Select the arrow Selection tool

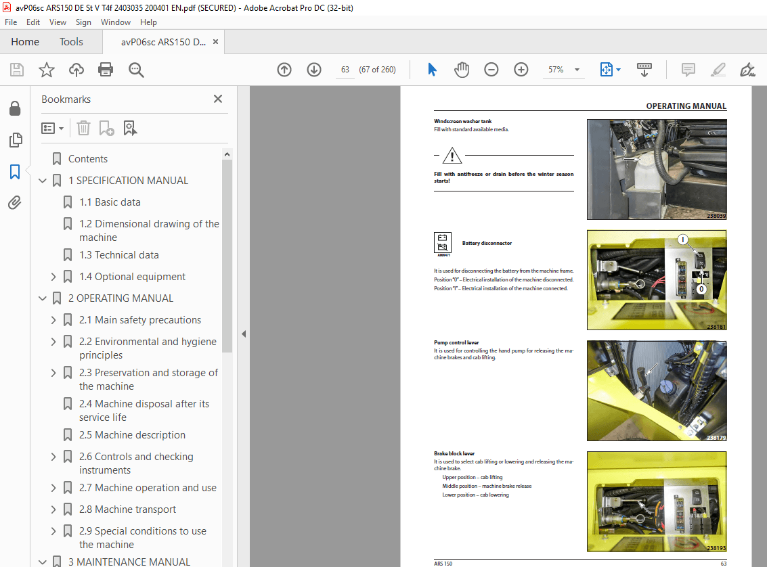tap(432, 70)
